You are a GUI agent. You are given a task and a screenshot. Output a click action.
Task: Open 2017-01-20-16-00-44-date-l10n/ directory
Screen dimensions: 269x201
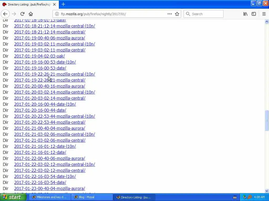point(45,104)
